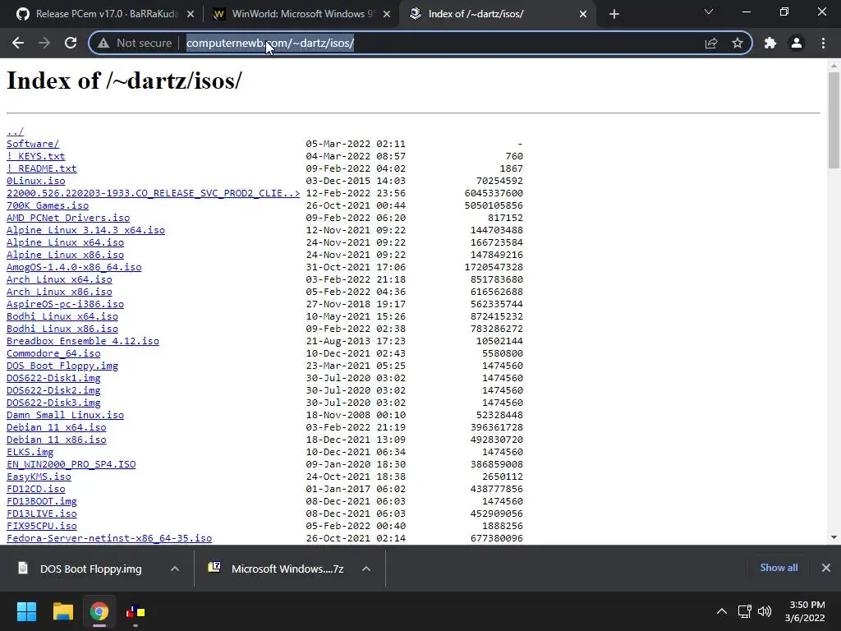Download ELKS.img
The width and height of the screenshot is (841, 631).
30,453
